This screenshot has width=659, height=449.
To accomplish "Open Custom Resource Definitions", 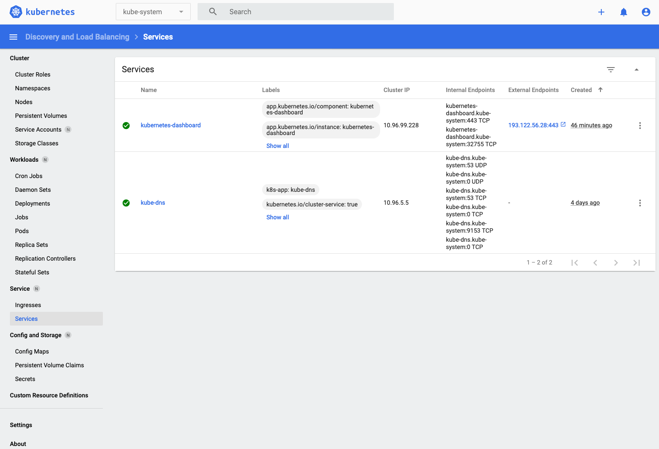I will 49,395.
